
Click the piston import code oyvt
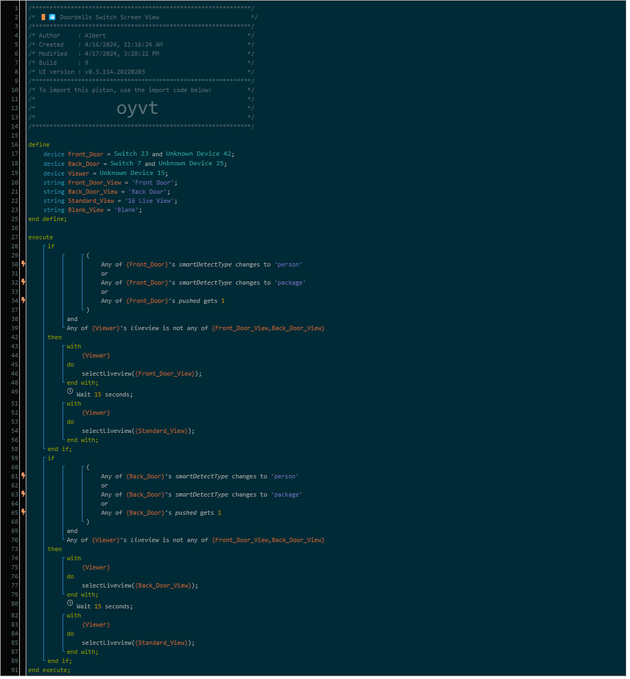(x=137, y=107)
